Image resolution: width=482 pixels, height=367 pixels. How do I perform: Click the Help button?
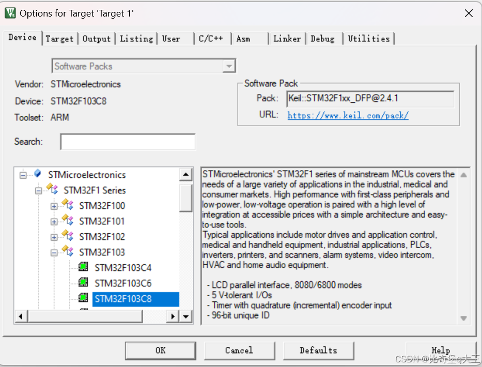click(x=441, y=350)
